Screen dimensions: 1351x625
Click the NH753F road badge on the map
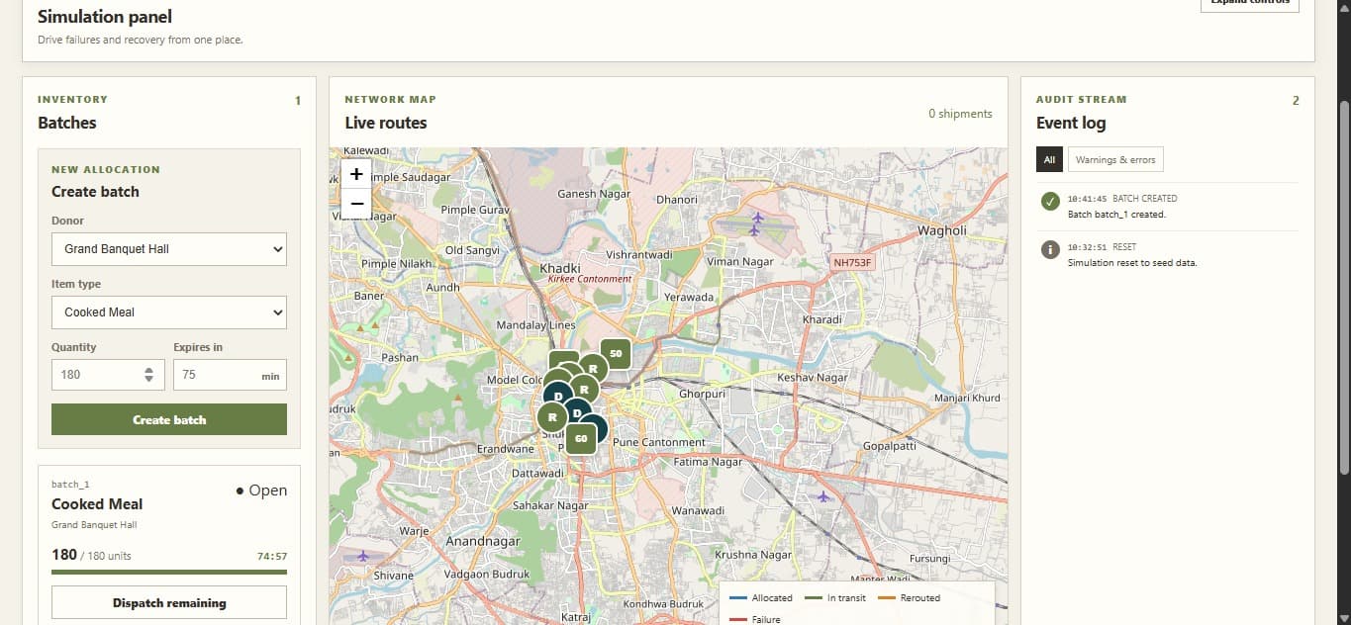click(854, 263)
